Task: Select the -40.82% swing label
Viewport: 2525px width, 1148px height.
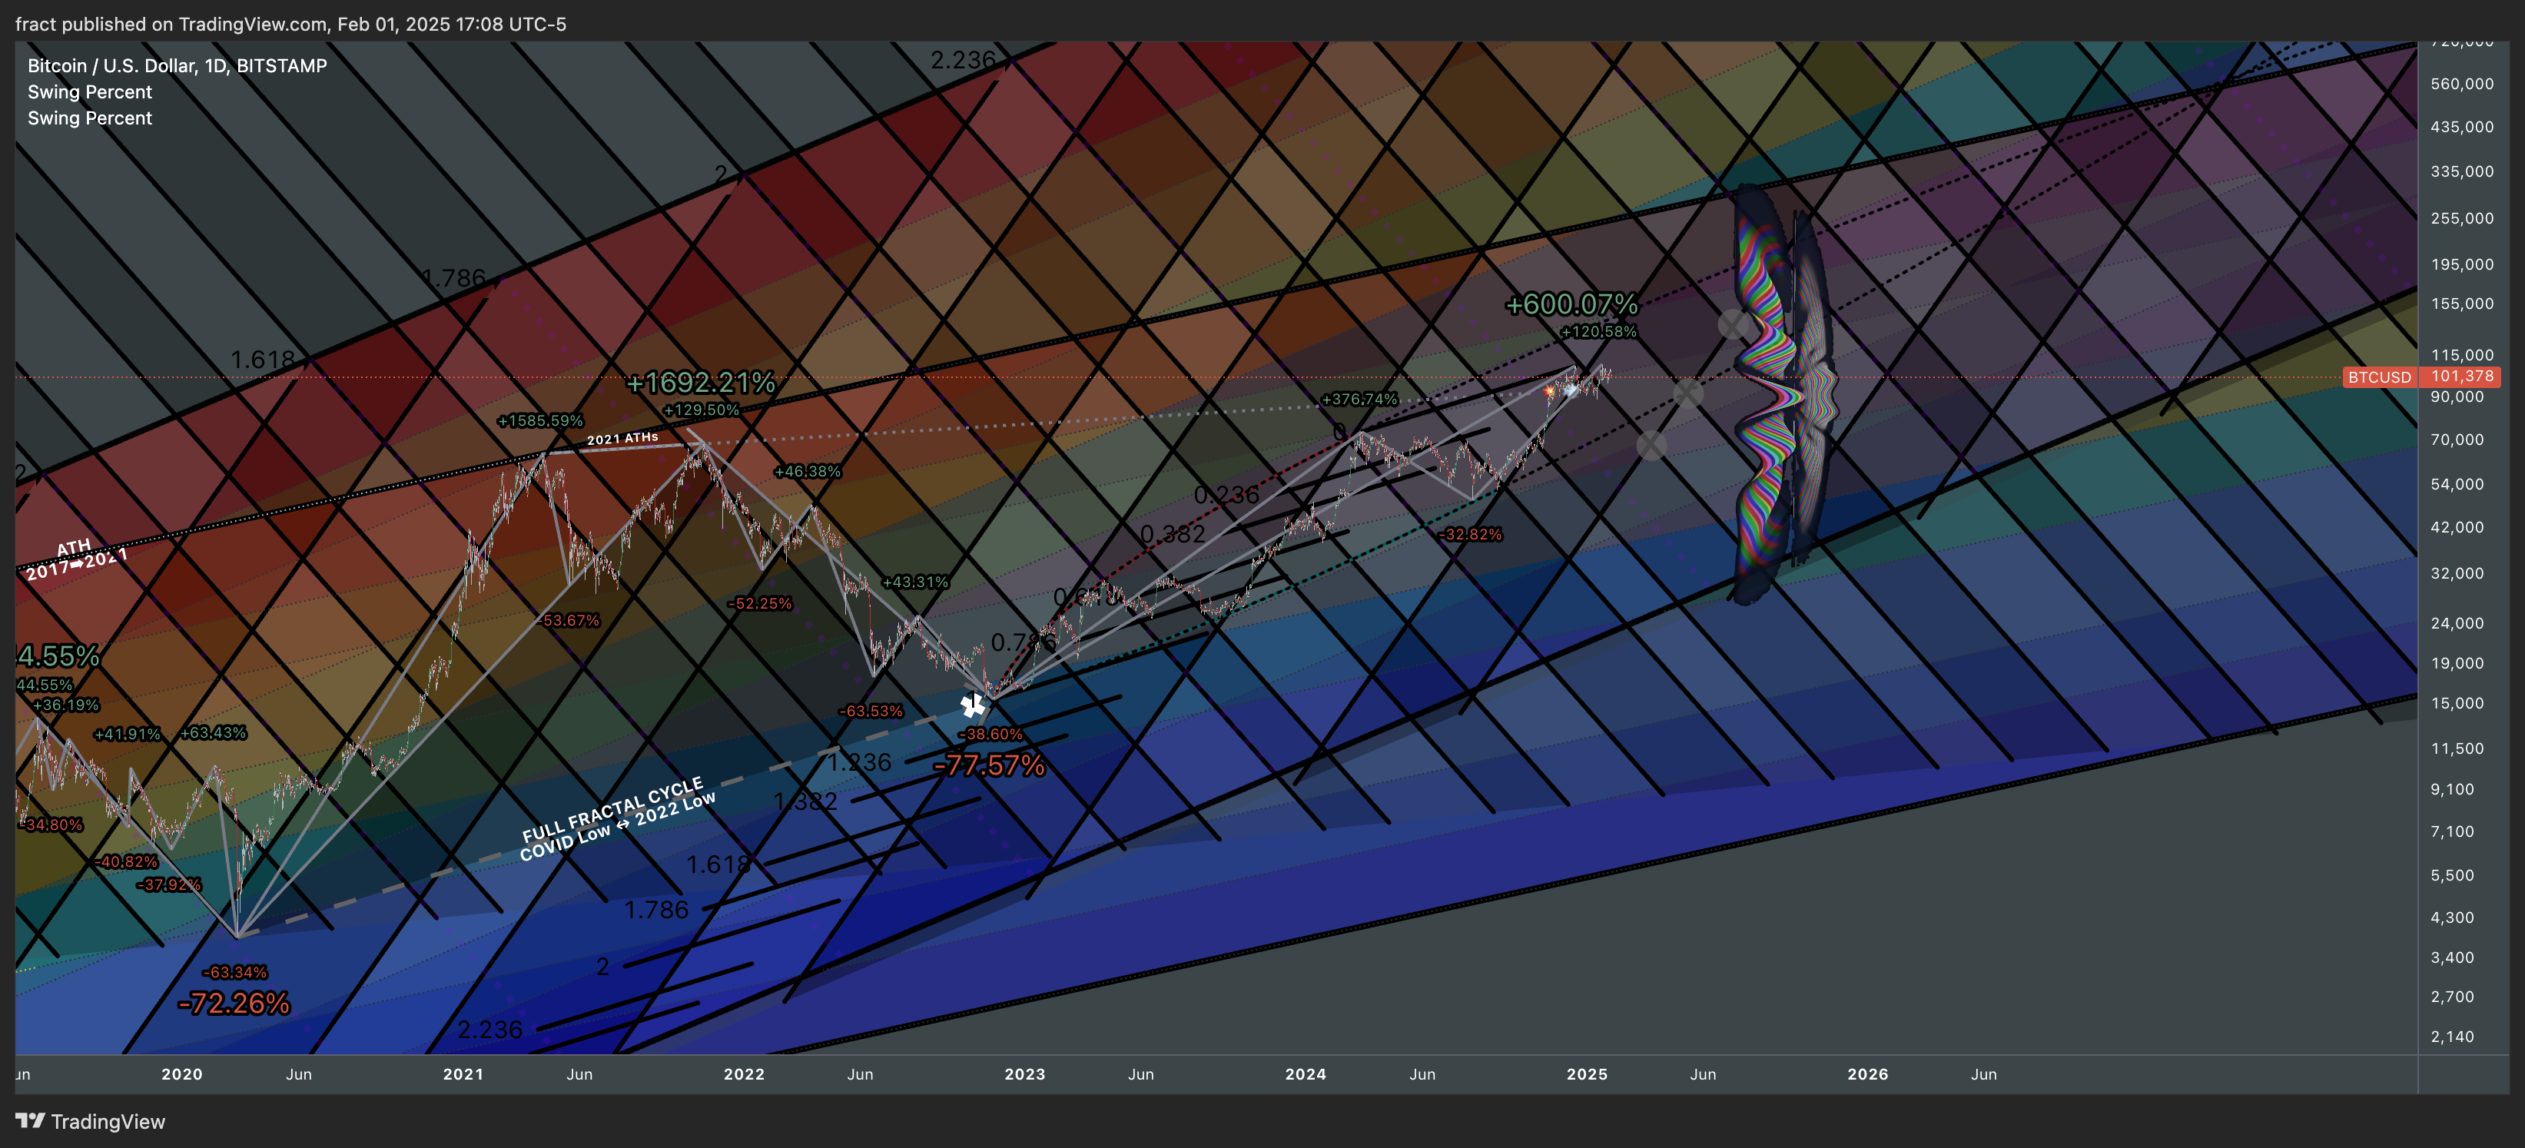Action: 125,861
